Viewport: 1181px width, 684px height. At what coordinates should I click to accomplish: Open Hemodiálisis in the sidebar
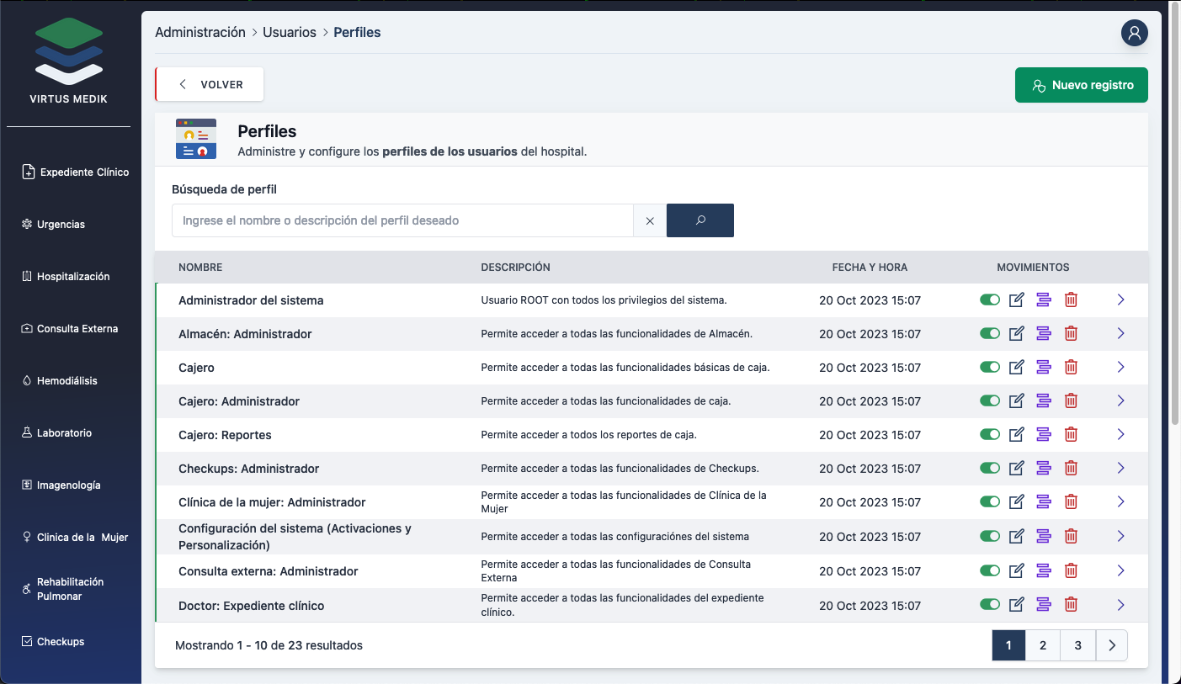67,381
